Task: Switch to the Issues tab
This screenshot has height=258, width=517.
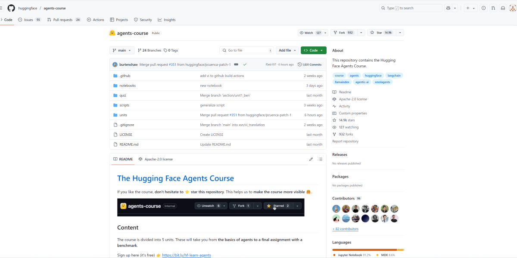Action: tap(30, 20)
